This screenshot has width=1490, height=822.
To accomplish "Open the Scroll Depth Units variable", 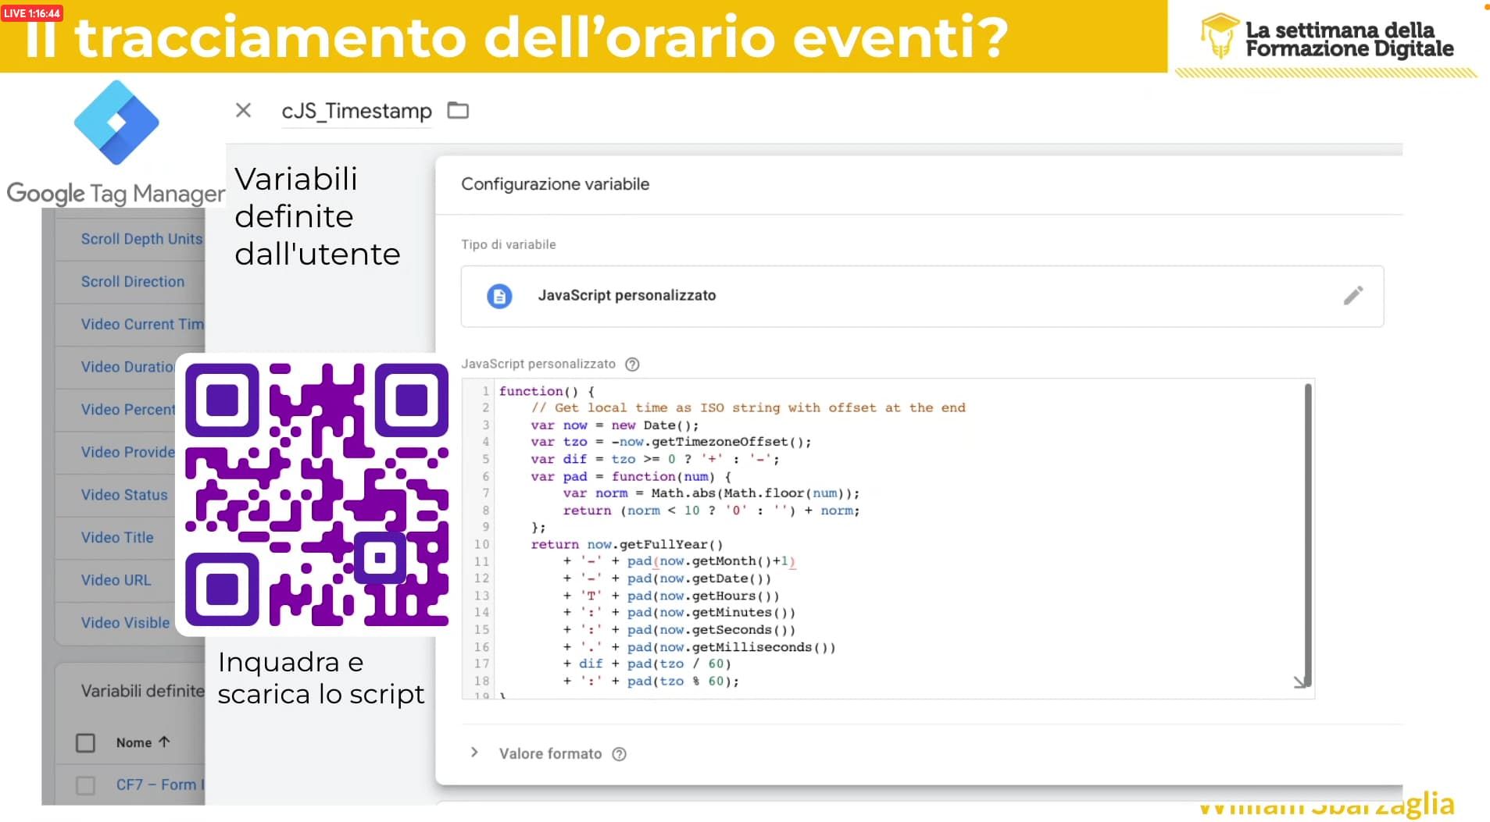I will click(141, 239).
